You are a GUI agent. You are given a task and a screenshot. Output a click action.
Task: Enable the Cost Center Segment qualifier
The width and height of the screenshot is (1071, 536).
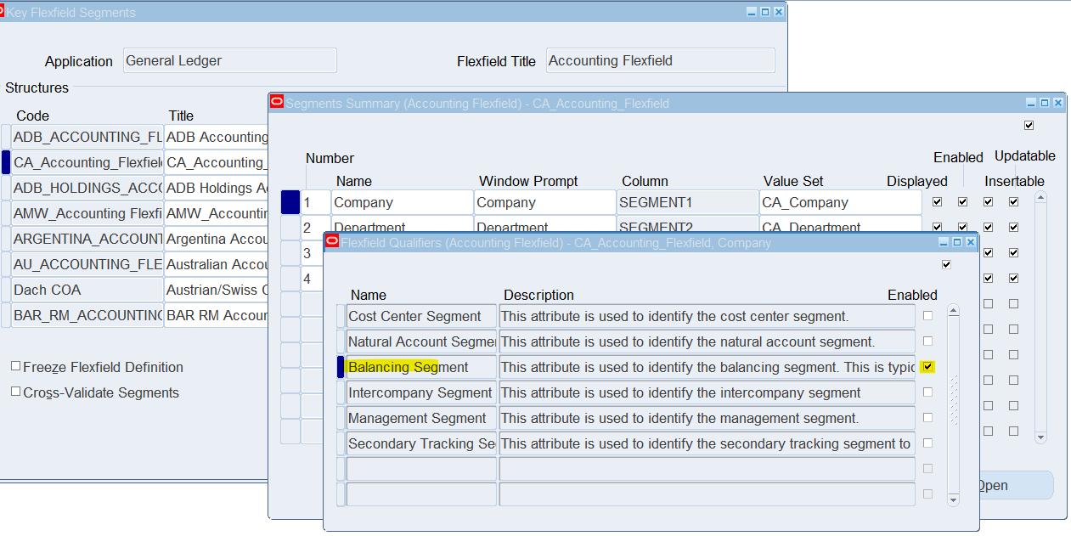(x=928, y=316)
